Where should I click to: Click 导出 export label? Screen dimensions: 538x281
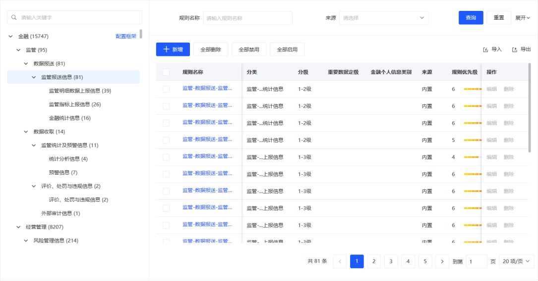tap(526, 49)
